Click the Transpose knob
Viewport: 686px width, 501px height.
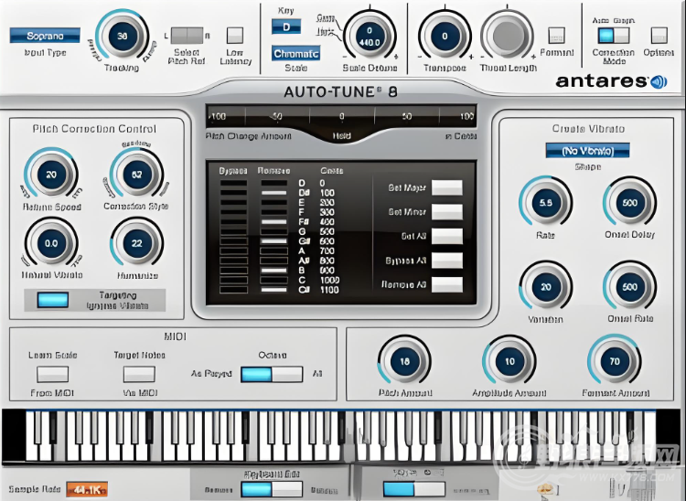coord(445,37)
